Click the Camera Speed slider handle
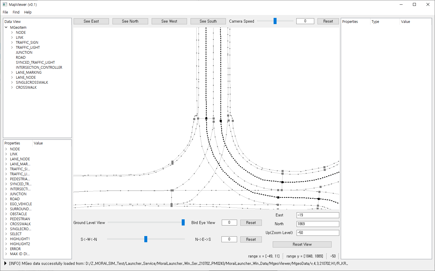Image resolution: width=435 pixels, height=271 pixels. pos(275,21)
